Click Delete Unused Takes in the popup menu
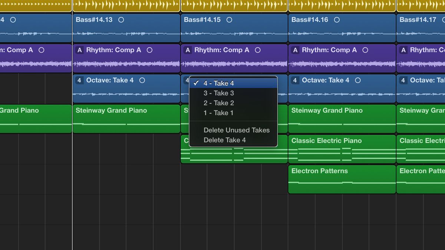 pos(237,130)
